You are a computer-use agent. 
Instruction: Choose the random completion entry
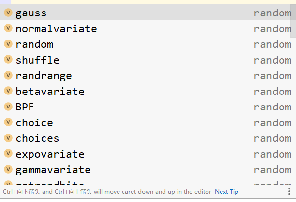tap(34, 44)
